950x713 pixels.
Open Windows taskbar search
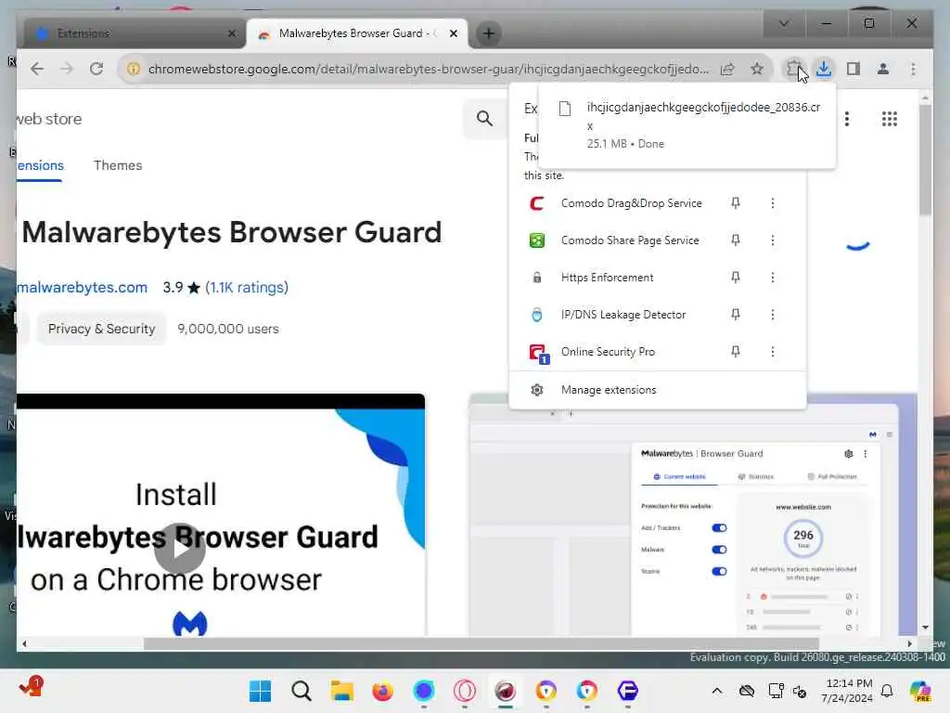[302, 691]
